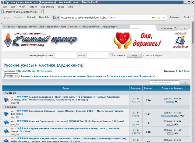Click the icon right of the globe

point(58,18)
